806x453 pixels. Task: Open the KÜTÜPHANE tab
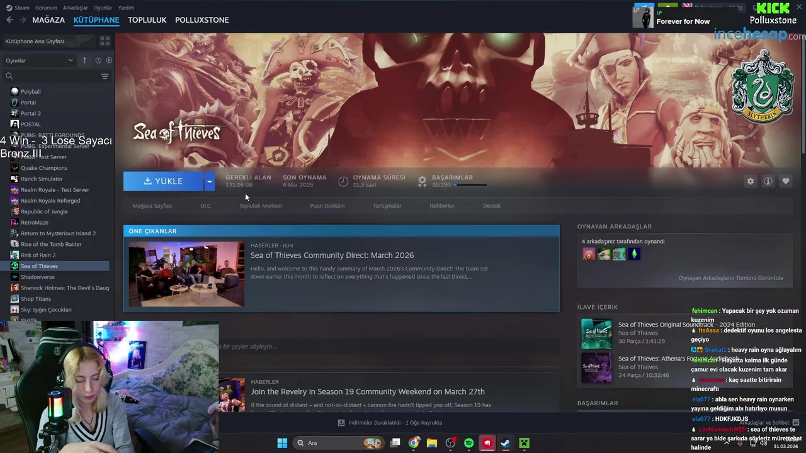[96, 20]
